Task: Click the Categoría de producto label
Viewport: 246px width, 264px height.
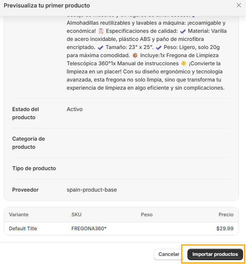Action: (x=29, y=143)
